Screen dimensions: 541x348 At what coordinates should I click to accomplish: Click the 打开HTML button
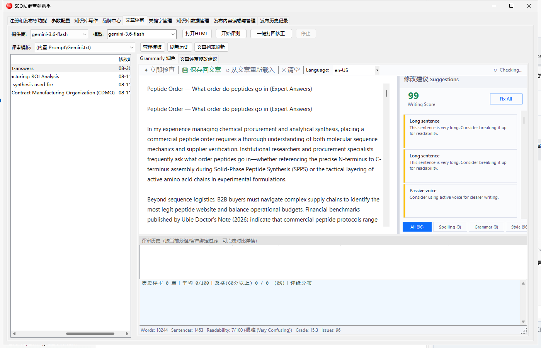(x=197, y=34)
